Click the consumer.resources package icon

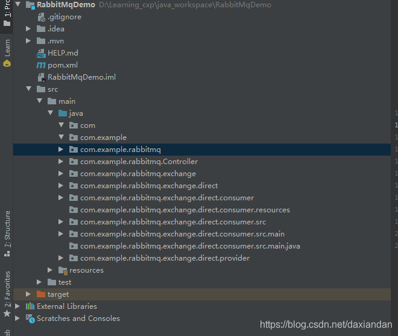74,209
